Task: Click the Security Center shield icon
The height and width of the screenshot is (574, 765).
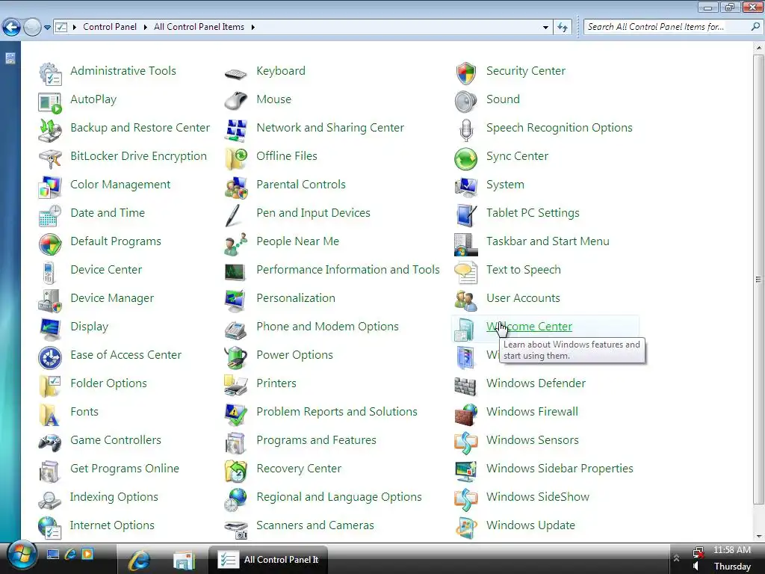Action: pyautogui.click(x=466, y=74)
